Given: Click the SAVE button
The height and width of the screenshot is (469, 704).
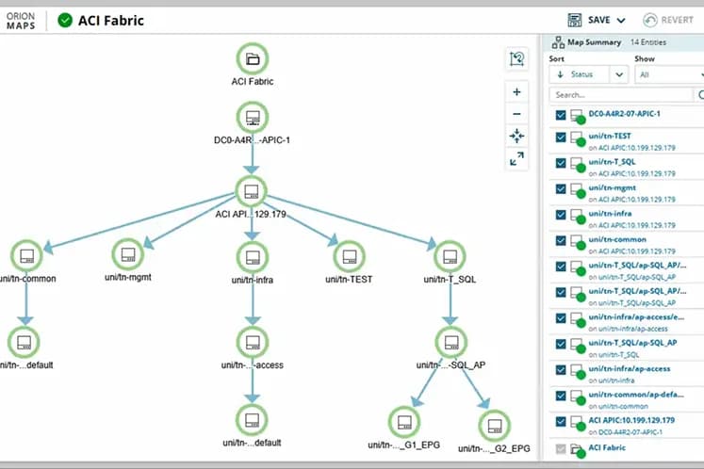Looking at the screenshot, I should click(589, 20).
